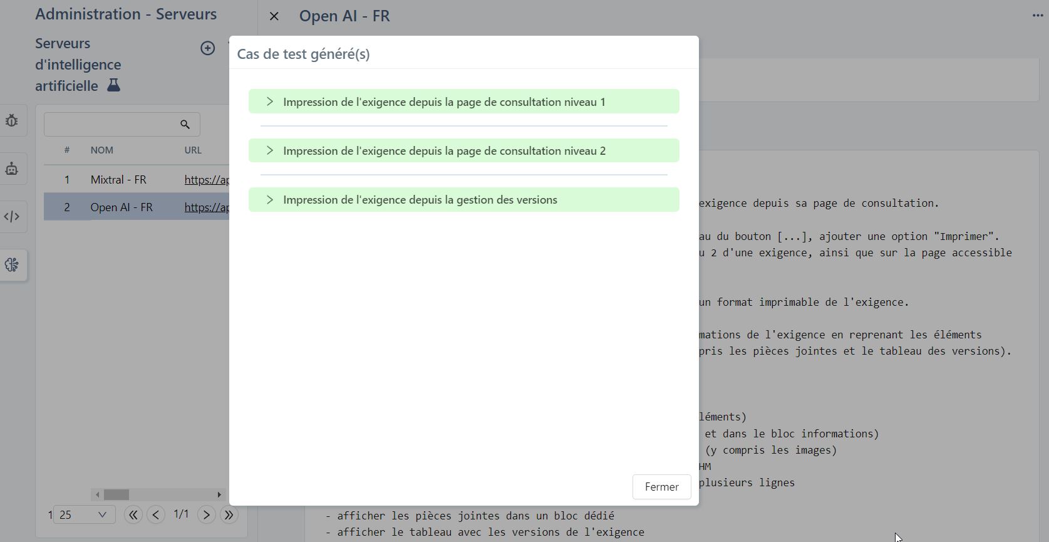The image size is (1049, 542).
Task: Open the AI brain sidebar section
Action: pos(12,264)
